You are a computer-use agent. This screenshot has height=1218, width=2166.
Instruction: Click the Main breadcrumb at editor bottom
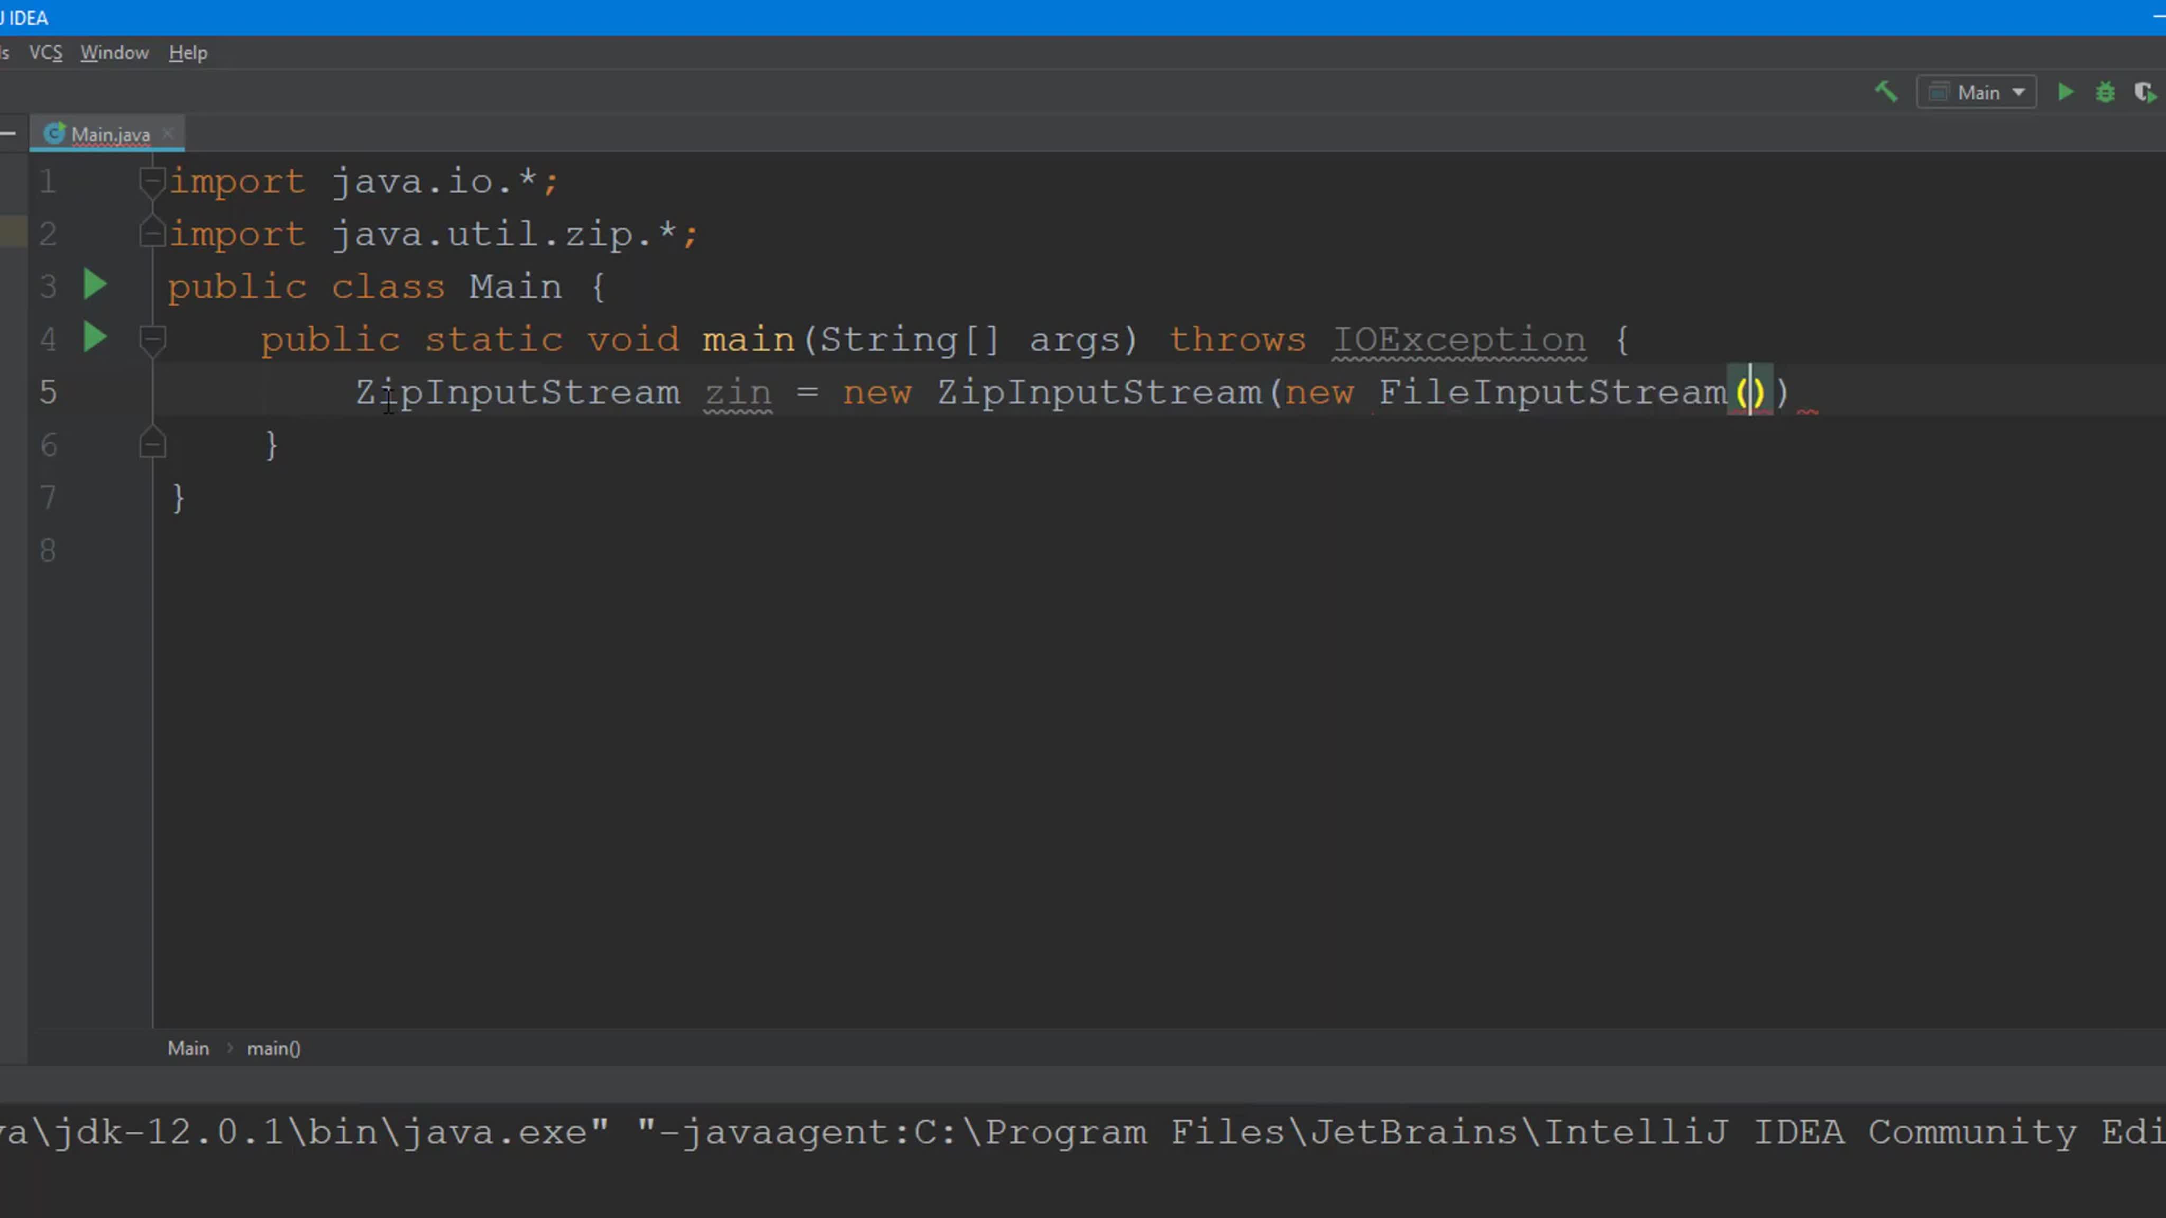188,1048
